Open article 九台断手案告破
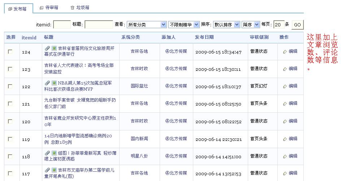Screen dimensions: 341x181 [80, 103]
